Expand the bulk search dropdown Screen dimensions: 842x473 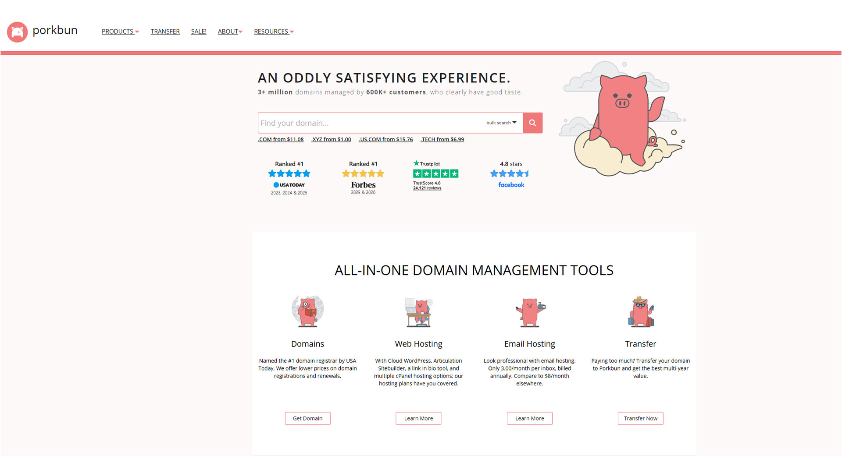click(501, 123)
